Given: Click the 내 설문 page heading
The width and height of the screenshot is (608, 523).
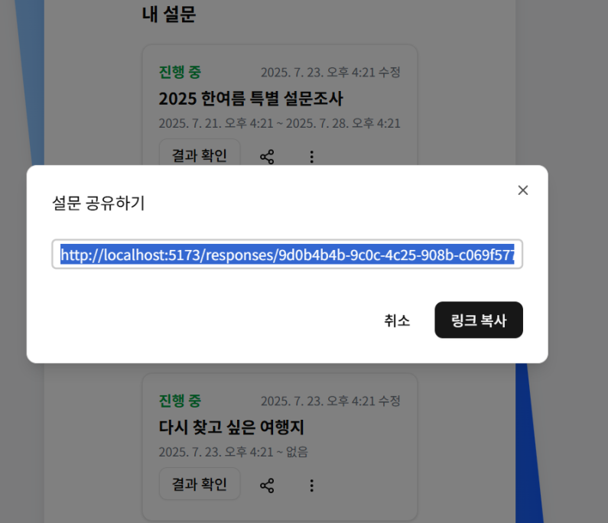Looking at the screenshot, I should [169, 15].
